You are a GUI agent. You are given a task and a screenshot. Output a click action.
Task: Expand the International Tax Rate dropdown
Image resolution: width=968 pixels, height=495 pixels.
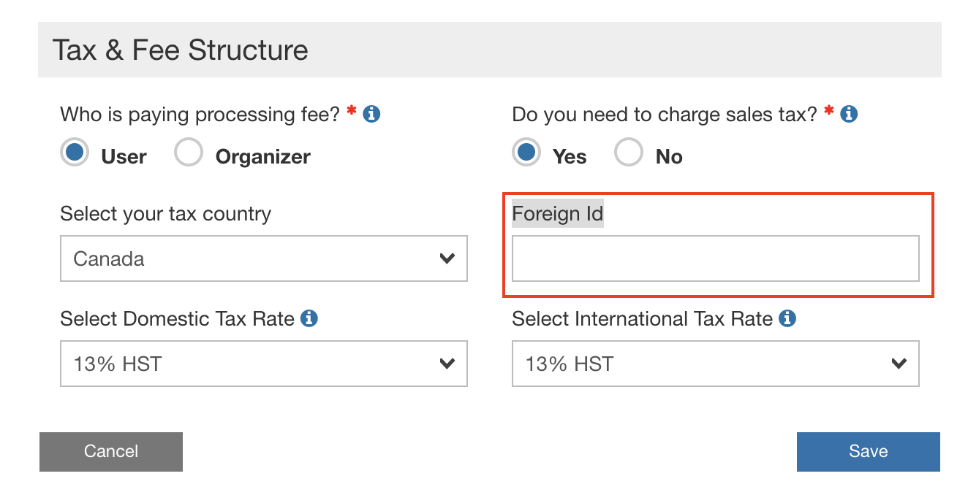[x=715, y=364]
